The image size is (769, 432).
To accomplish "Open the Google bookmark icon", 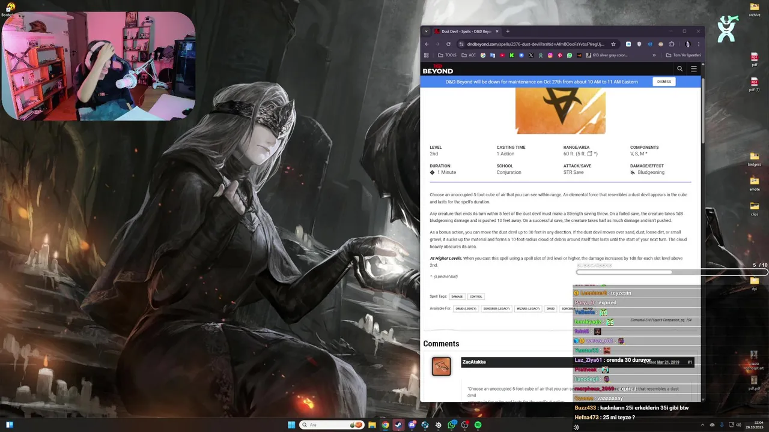I will pyautogui.click(x=483, y=55).
